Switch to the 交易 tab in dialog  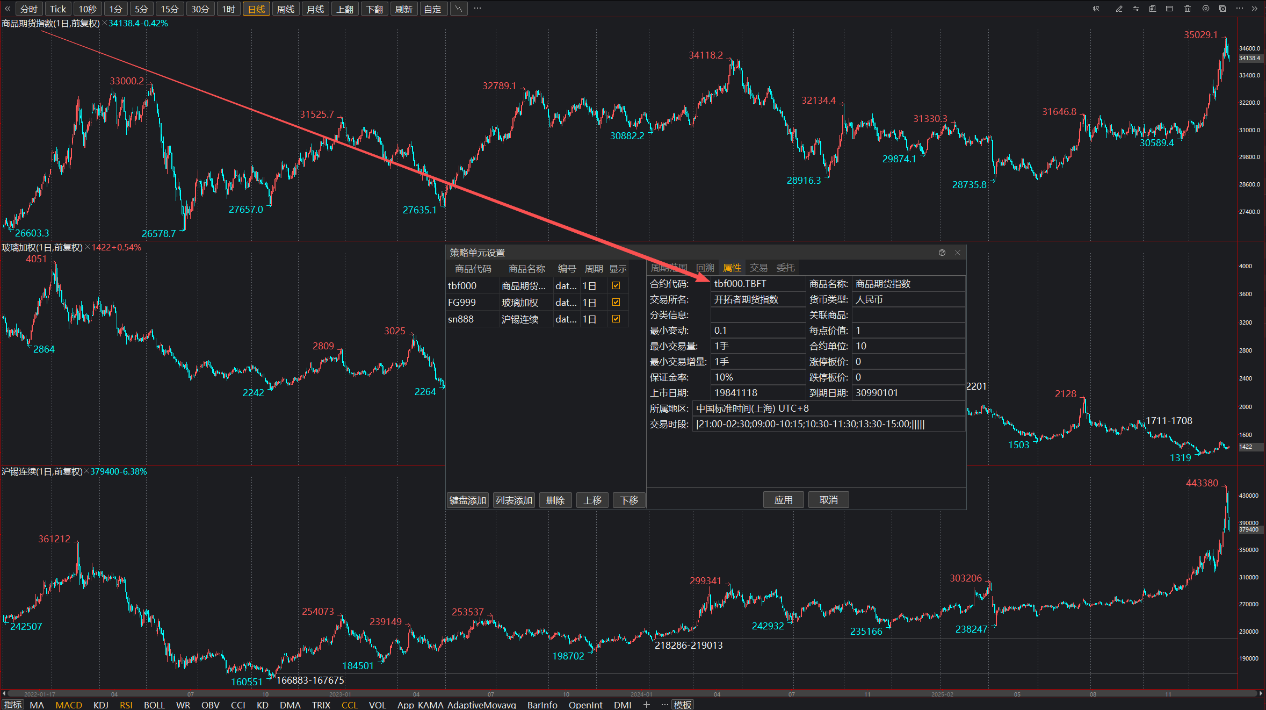758,268
